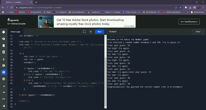Image resolution: width=206 pixels, height=110 pixels.
Task: Open the Codeforces bookmark
Action: [94, 12]
